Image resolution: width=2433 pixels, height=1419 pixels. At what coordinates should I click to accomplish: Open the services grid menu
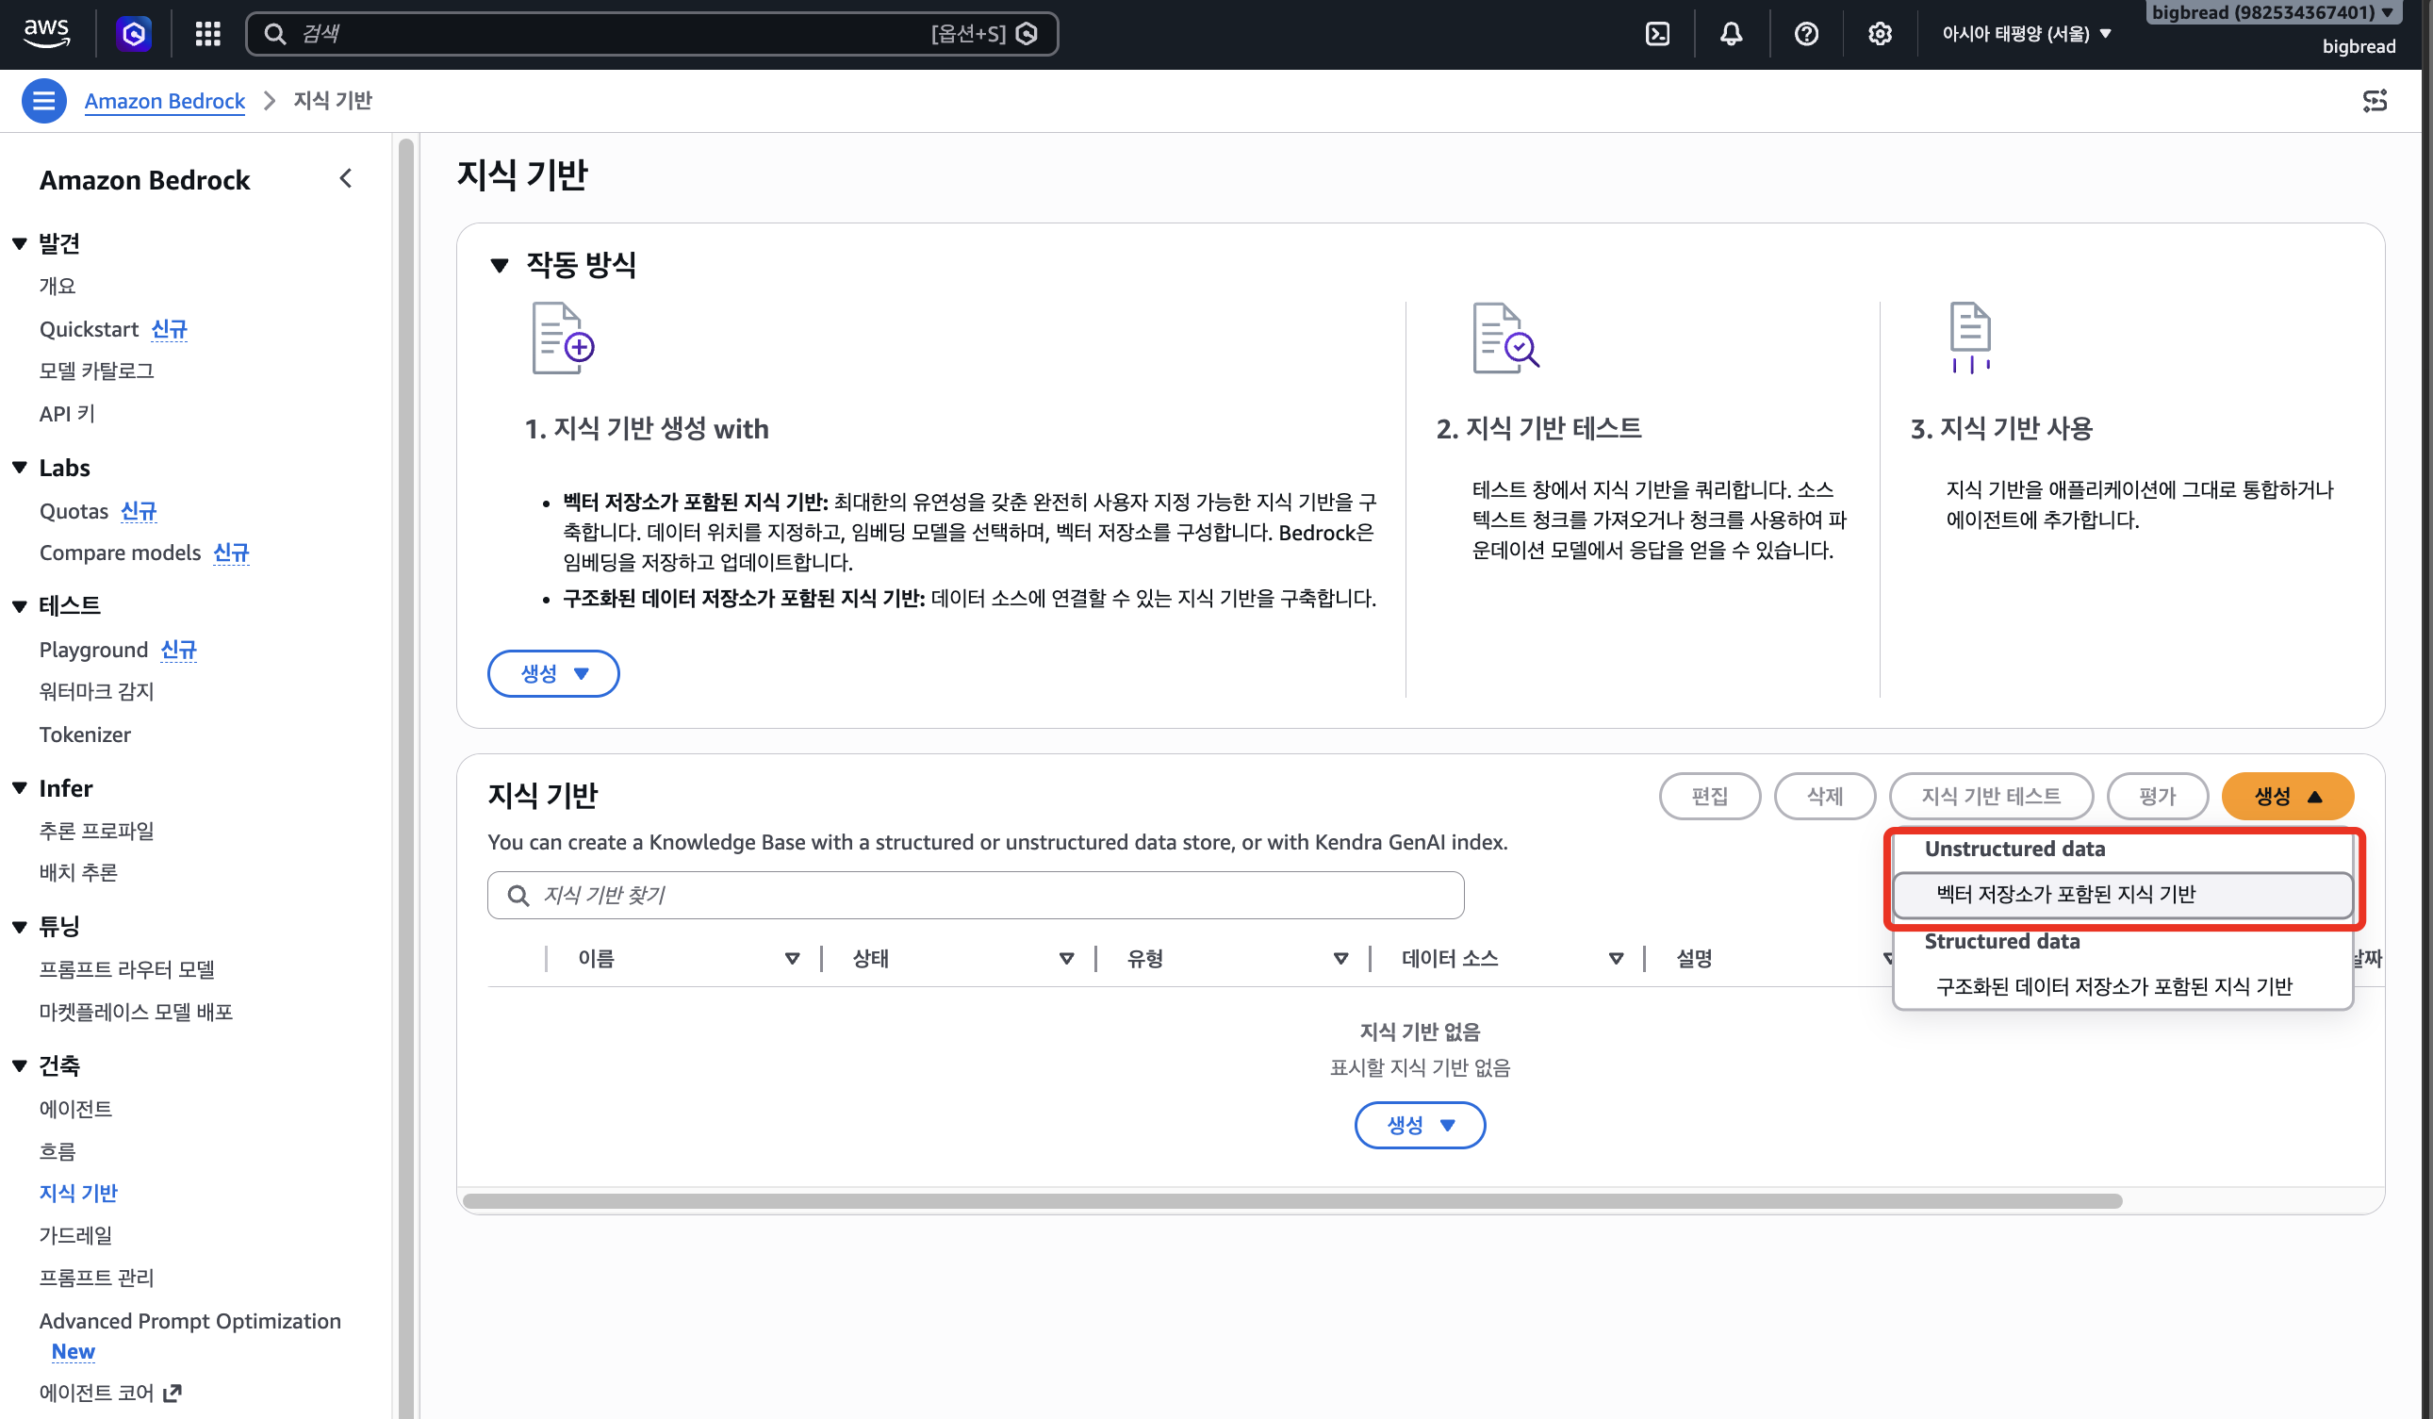pyautogui.click(x=207, y=34)
